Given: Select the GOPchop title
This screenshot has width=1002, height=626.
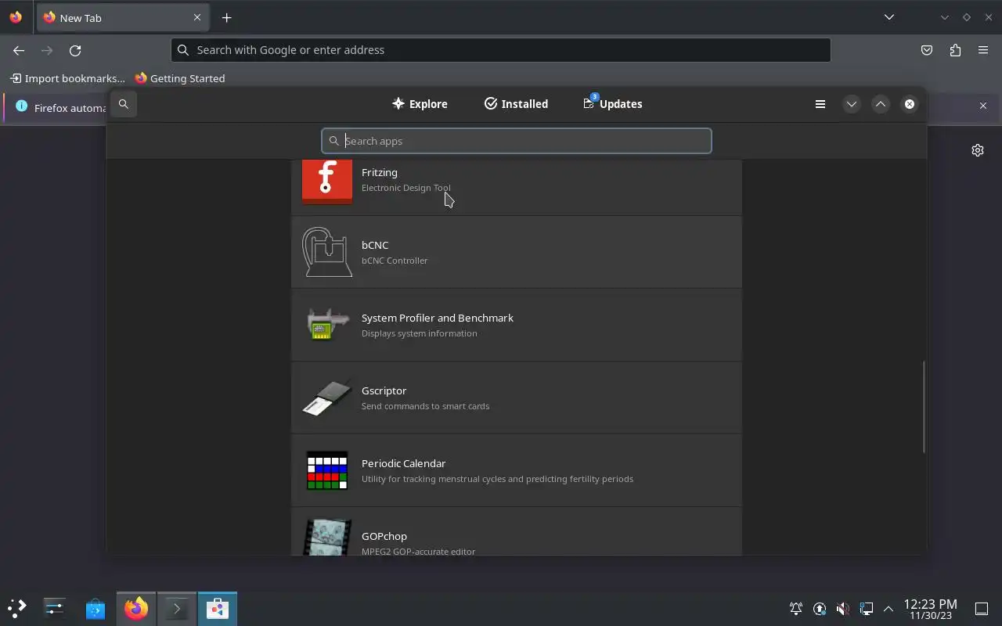Looking at the screenshot, I should (x=384, y=536).
